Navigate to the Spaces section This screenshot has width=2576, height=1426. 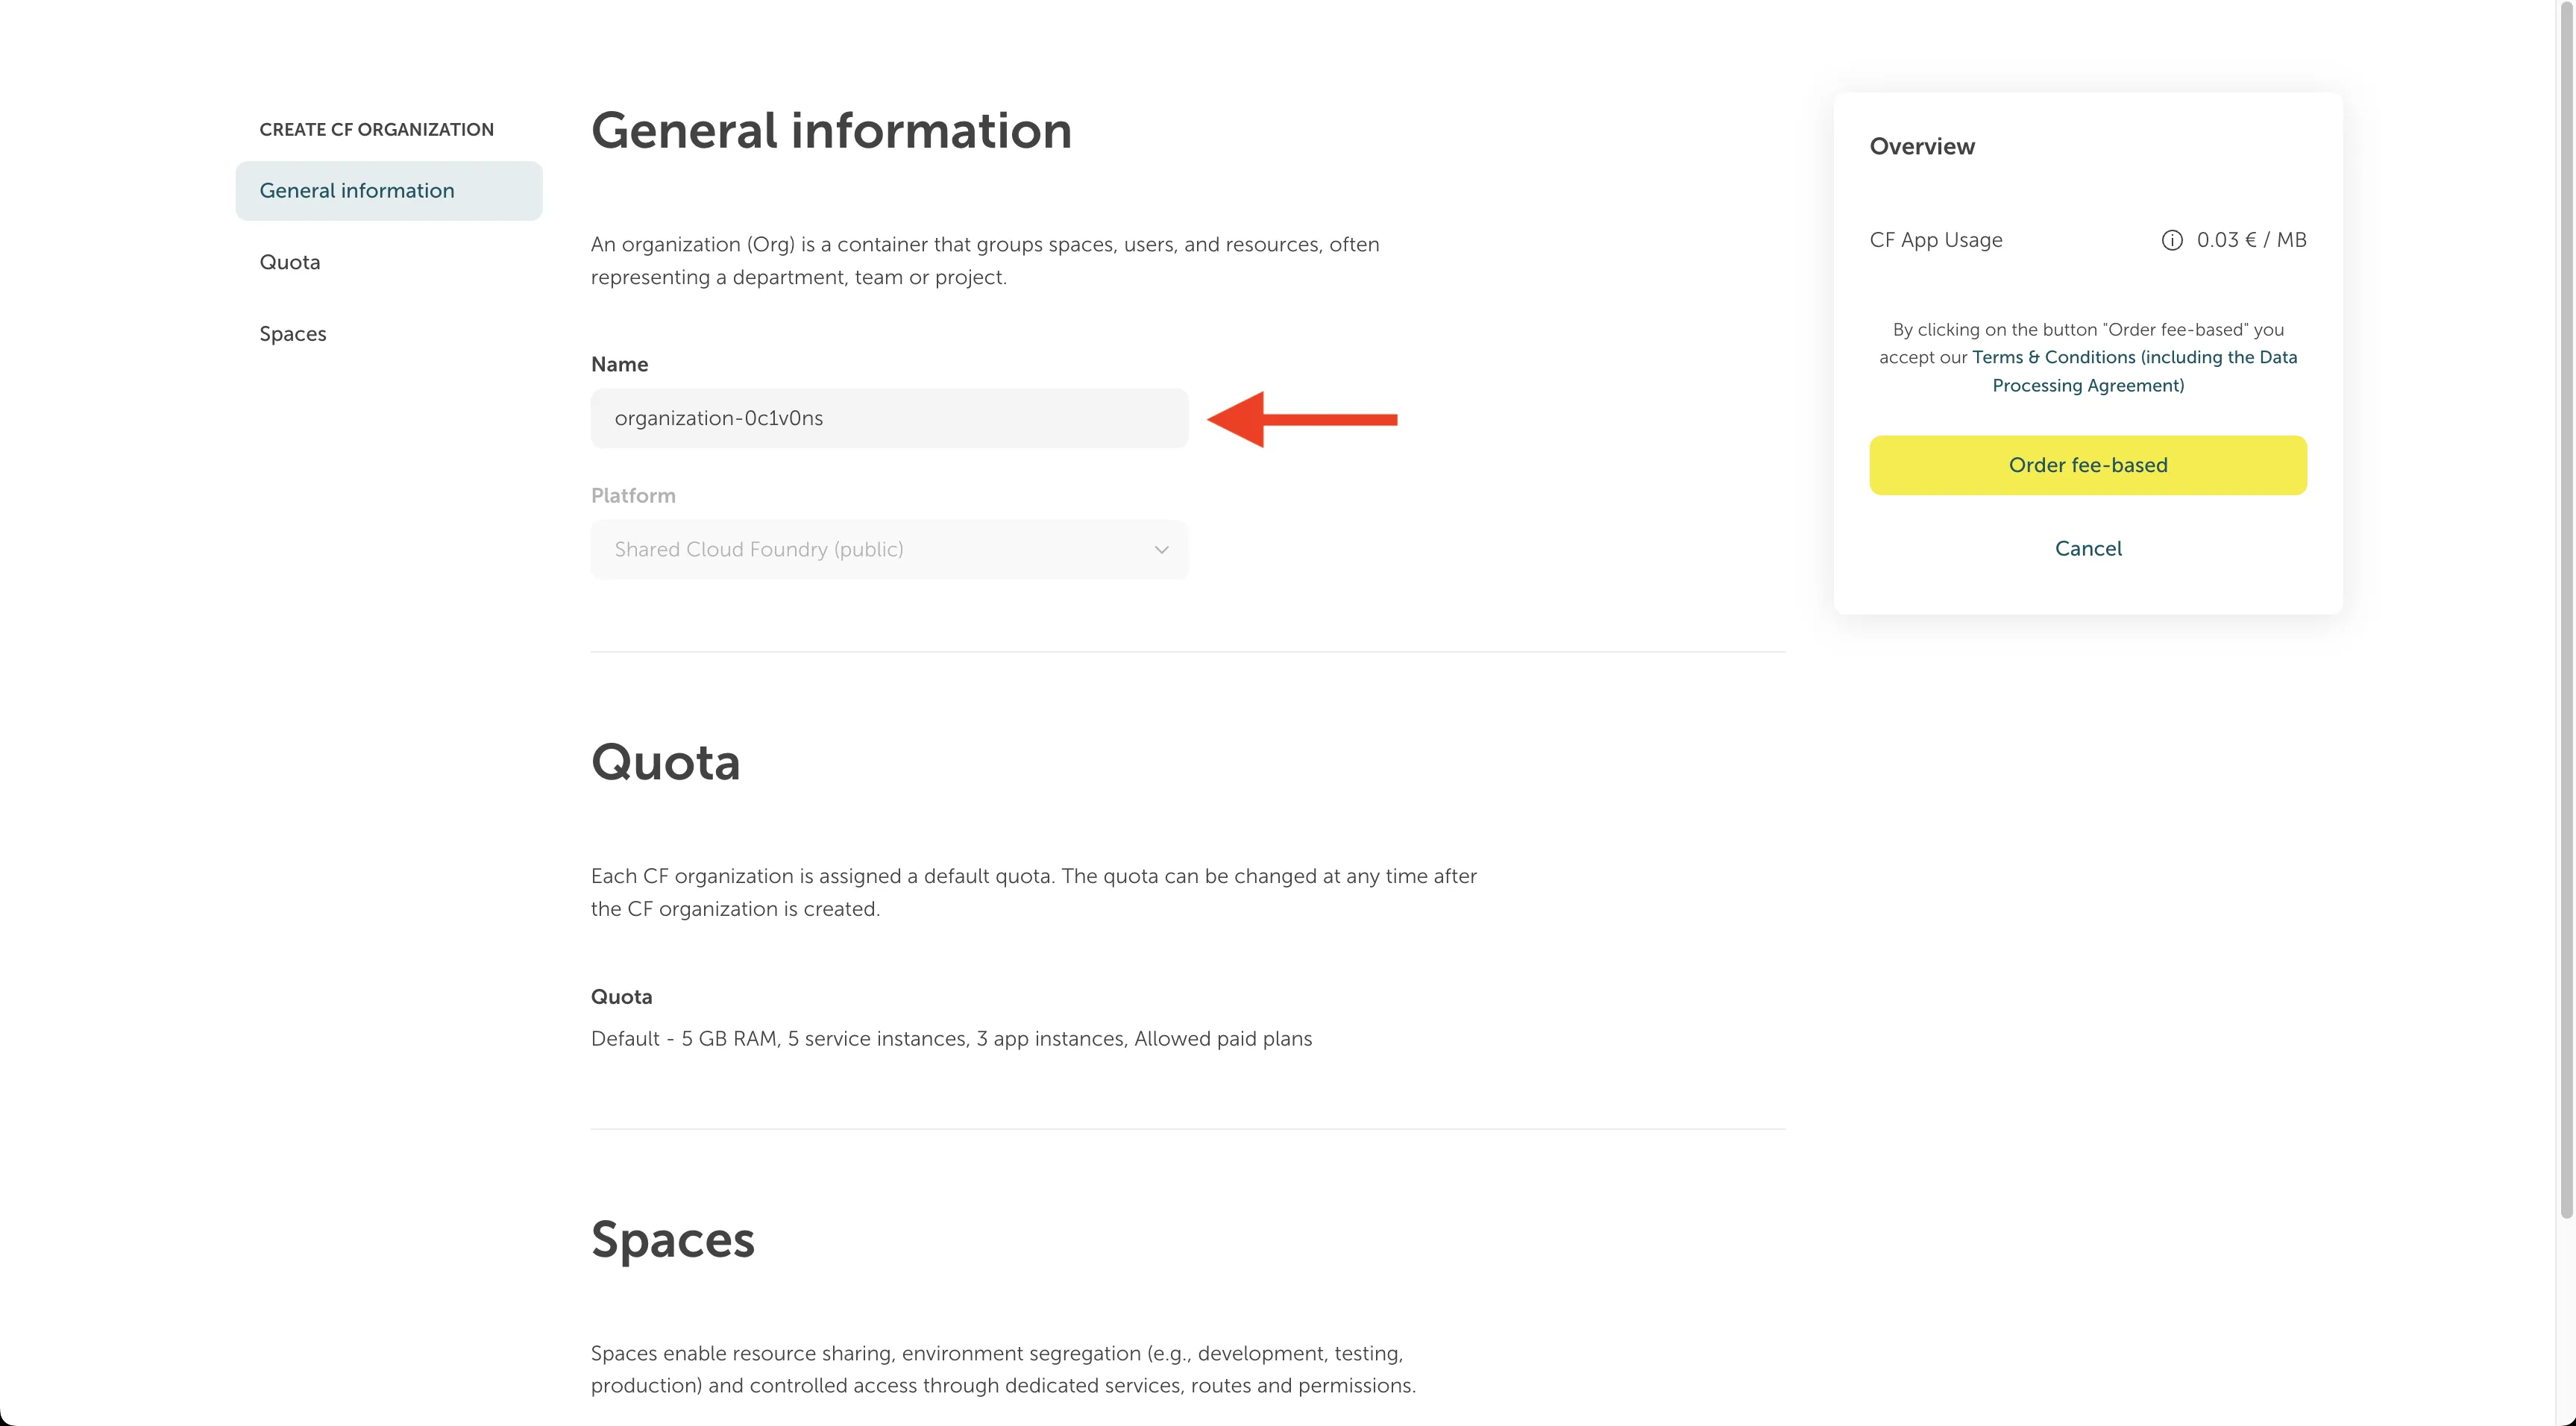292,333
